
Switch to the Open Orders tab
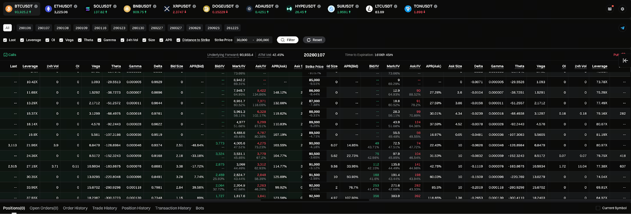[44, 208]
